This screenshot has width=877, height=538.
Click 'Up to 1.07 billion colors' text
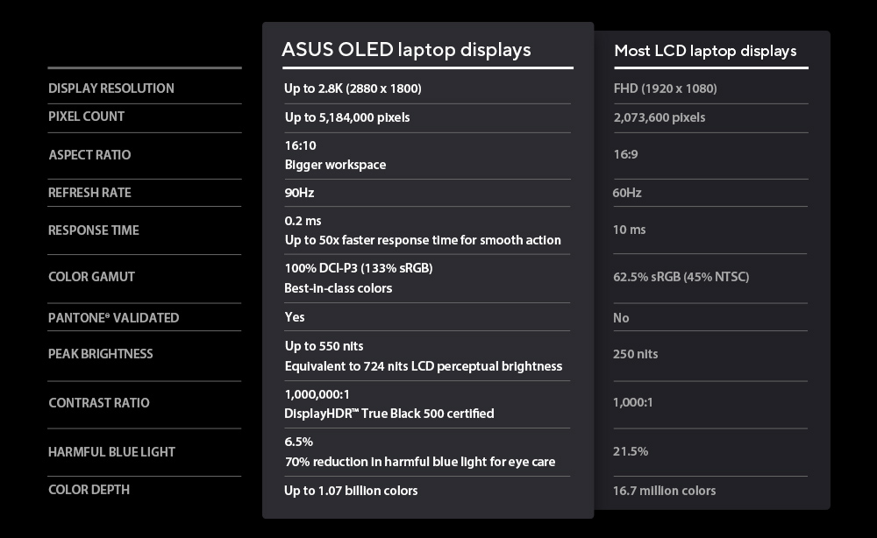coord(351,491)
